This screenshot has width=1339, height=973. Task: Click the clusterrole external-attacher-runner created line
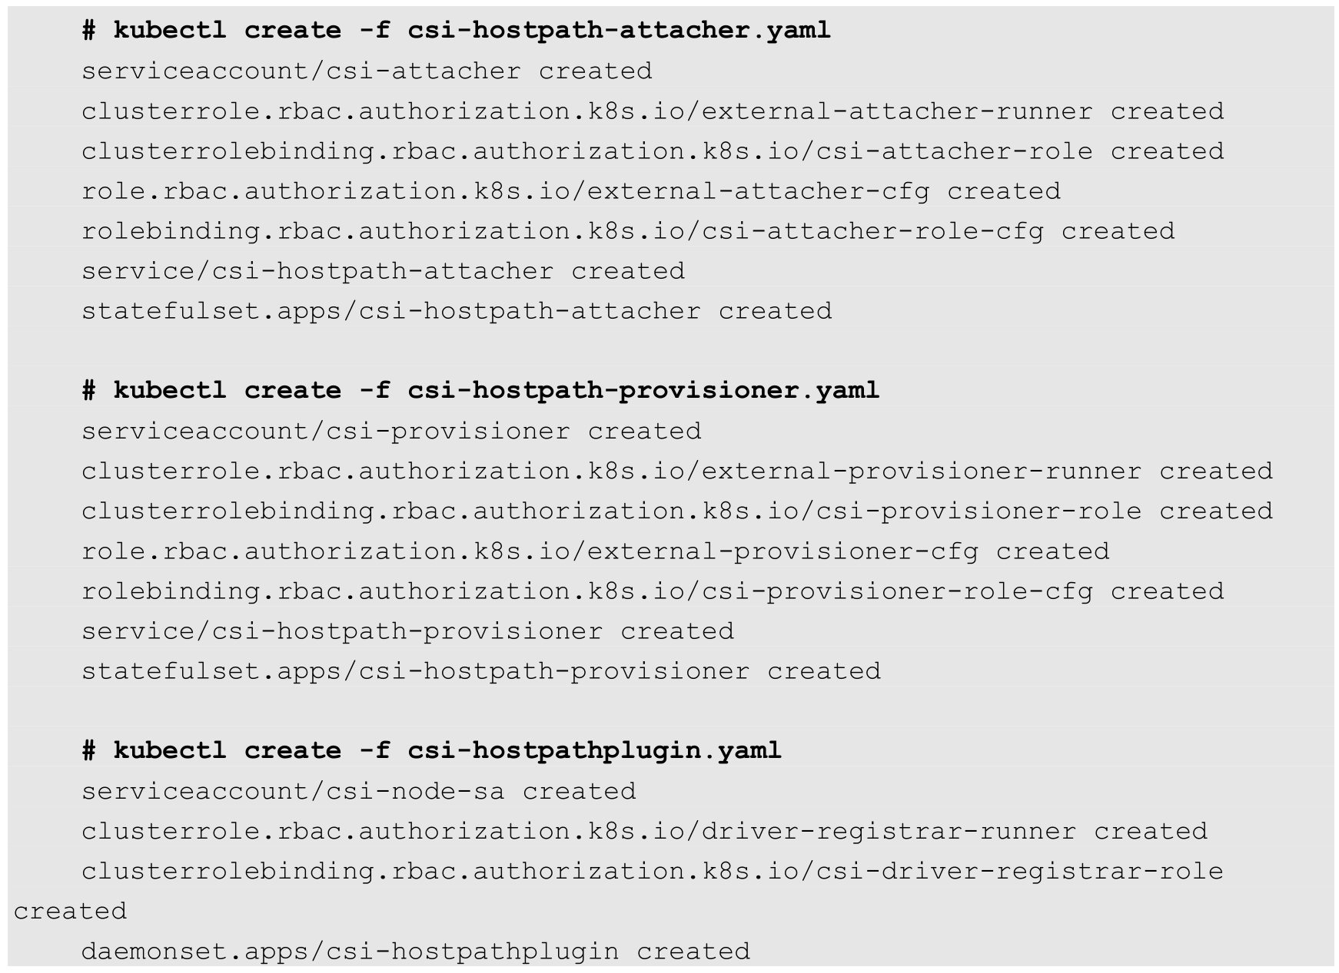(x=653, y=111)
